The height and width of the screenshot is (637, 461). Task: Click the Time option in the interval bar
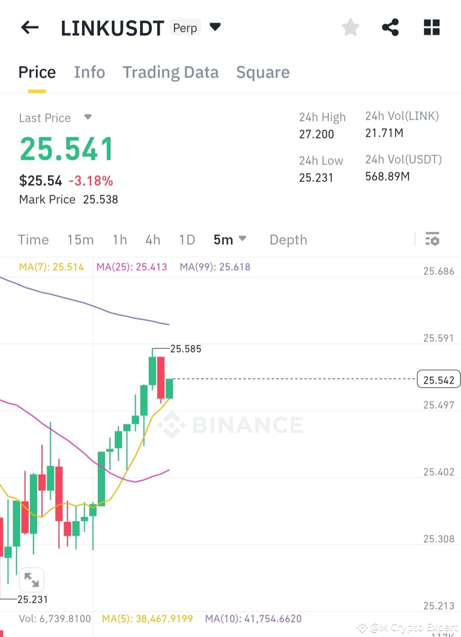coord(33,240)
